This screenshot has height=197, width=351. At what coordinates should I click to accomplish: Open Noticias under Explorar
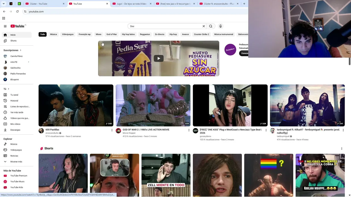(16, 156)
